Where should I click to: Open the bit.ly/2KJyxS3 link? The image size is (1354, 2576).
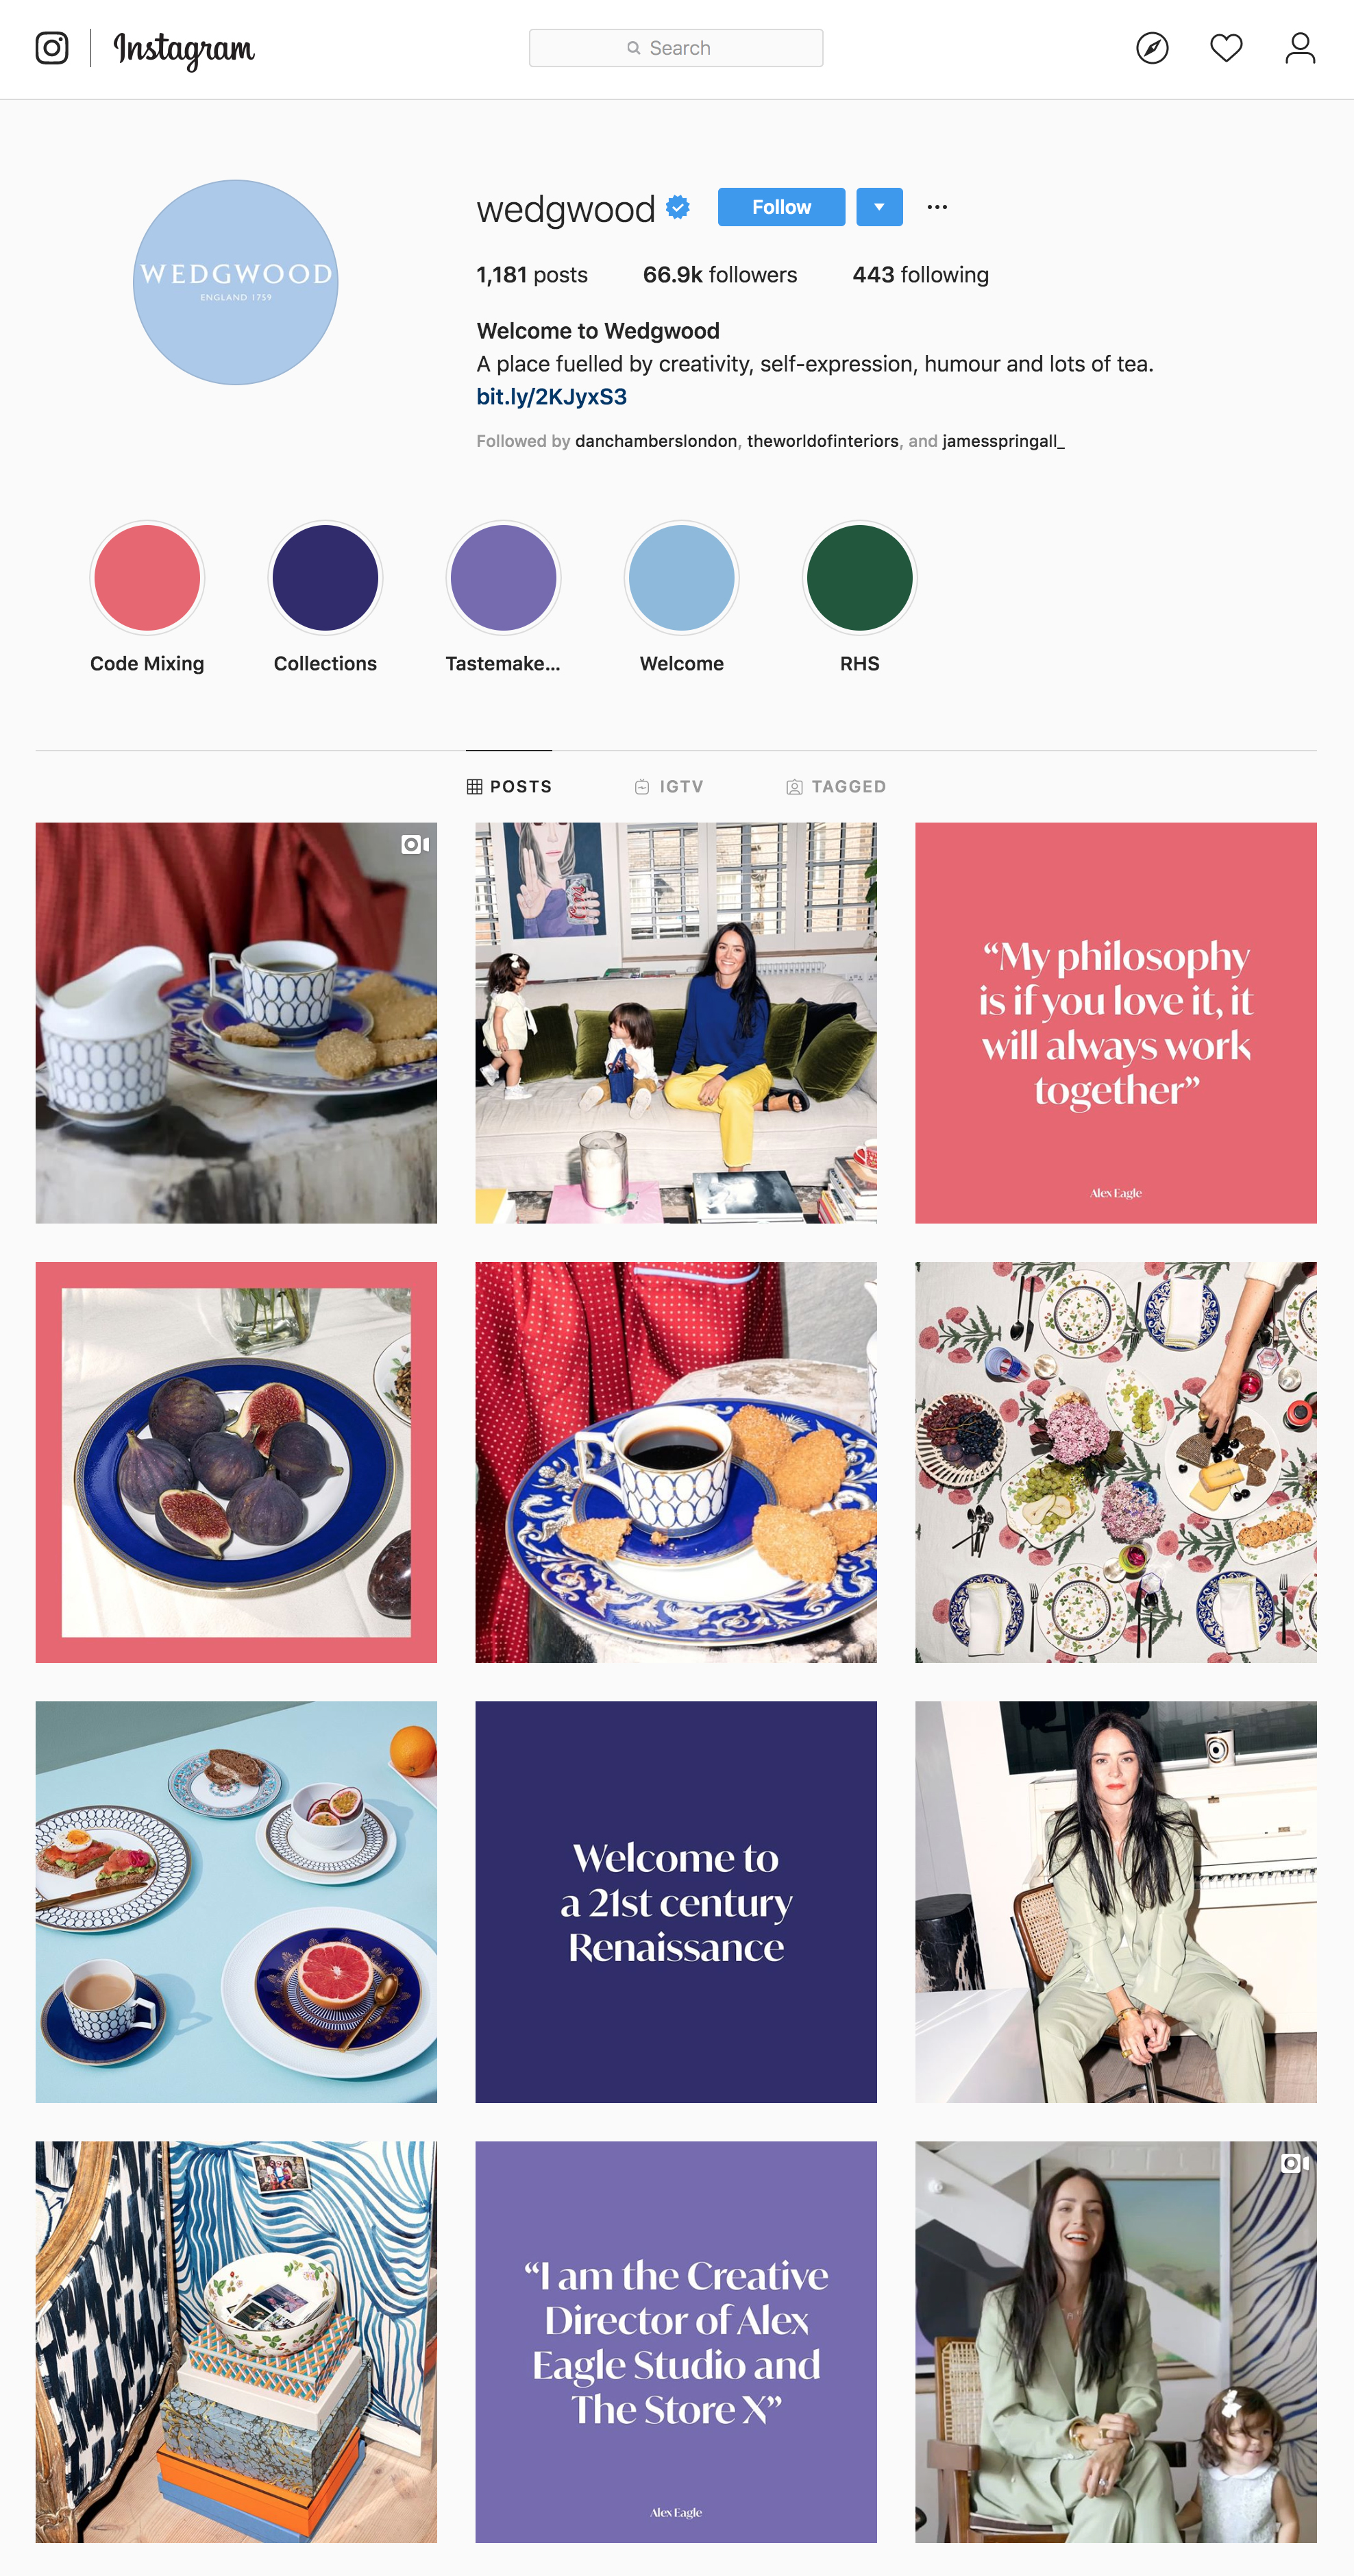pyautogui.click(x=552, y=397)
